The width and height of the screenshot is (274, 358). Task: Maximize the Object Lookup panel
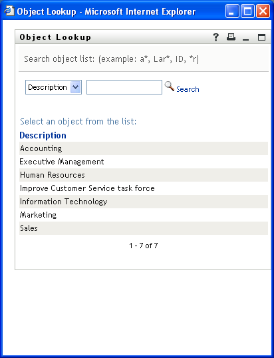[x=261, y=37]
